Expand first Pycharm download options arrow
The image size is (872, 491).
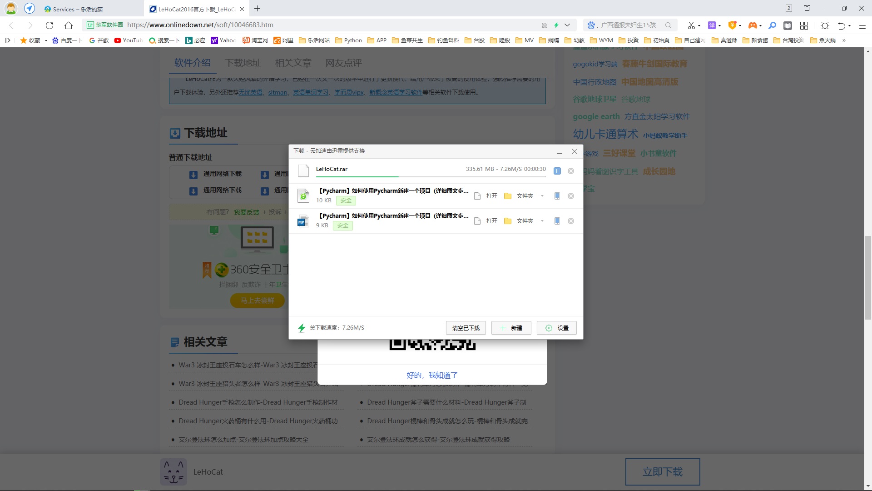(542, 196)
